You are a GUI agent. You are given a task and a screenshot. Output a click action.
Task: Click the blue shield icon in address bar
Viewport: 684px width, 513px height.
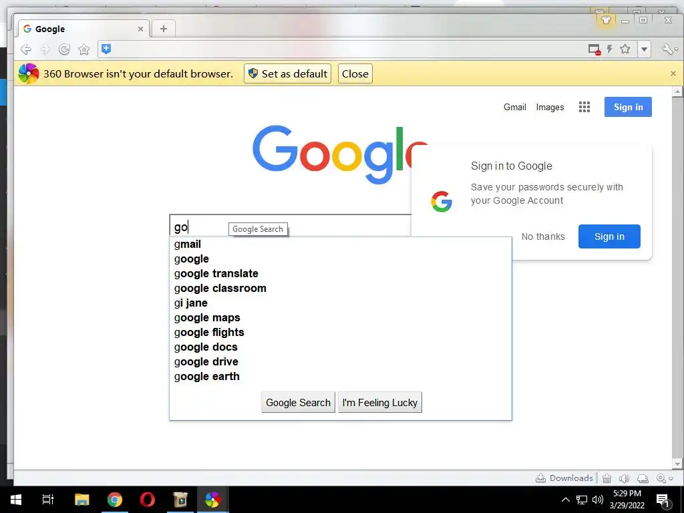point(106,49)
